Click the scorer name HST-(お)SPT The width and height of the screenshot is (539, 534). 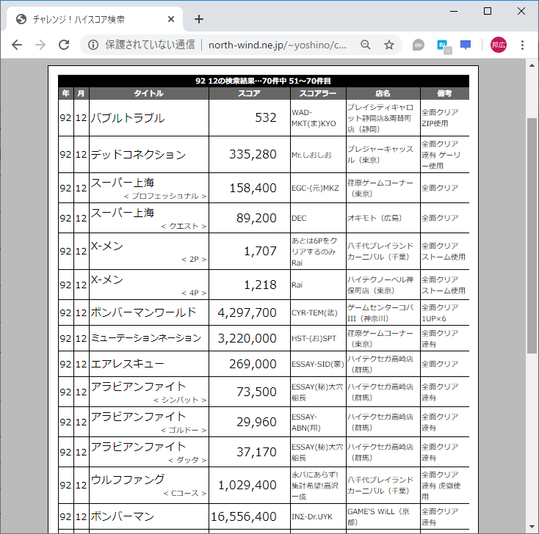pyautogui.click(x=314, y=338)
